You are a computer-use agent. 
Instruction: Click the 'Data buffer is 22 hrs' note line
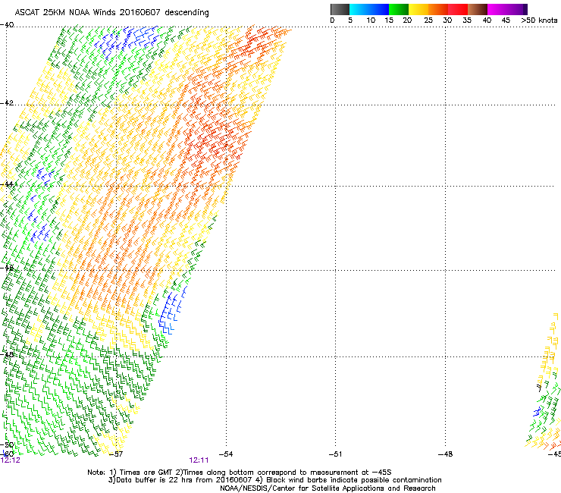(274, 480)
